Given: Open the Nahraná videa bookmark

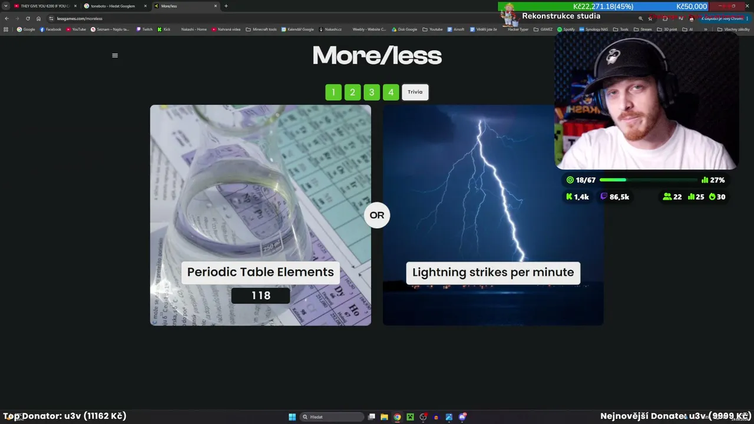Looking at the screenshot, I should coord(226,29).
